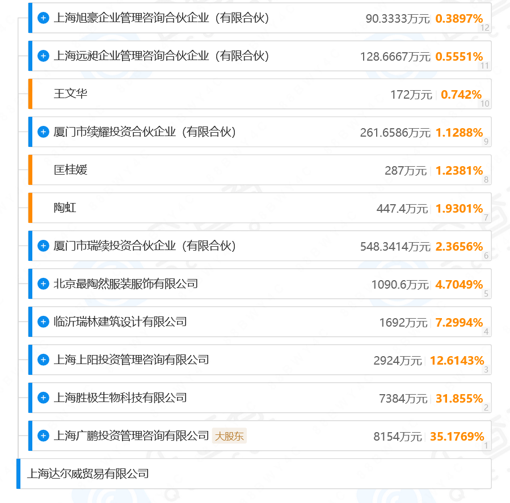Screen dimensions: 510x503
Task: Open shareholder 王文华 details
Action: (x=70, y=94)
